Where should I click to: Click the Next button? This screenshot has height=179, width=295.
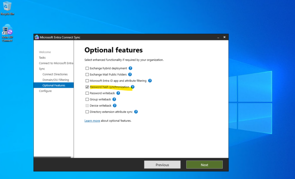pos(204,165)
